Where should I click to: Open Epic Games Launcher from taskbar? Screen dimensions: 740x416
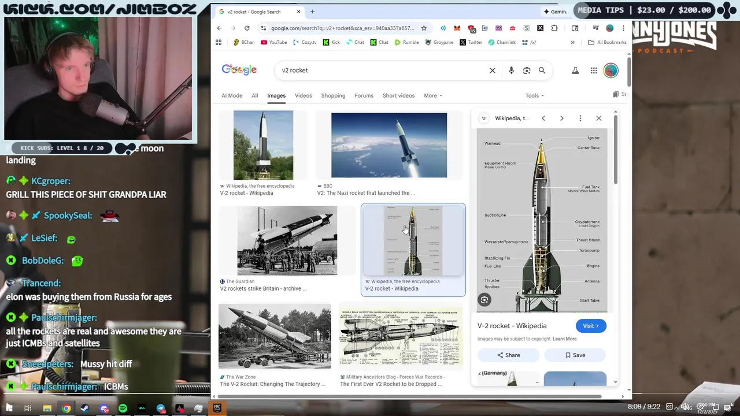(217, 408)
